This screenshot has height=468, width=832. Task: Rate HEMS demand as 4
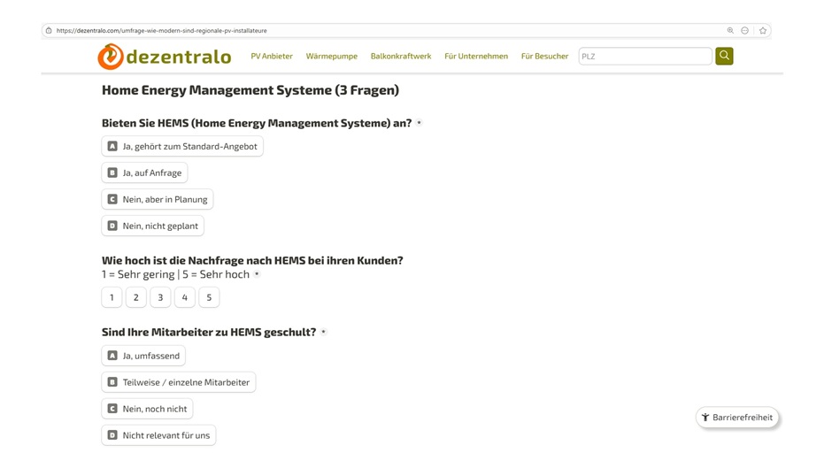point(185,297)
